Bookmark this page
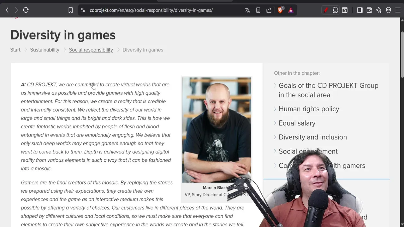 (x=71, y=10)
